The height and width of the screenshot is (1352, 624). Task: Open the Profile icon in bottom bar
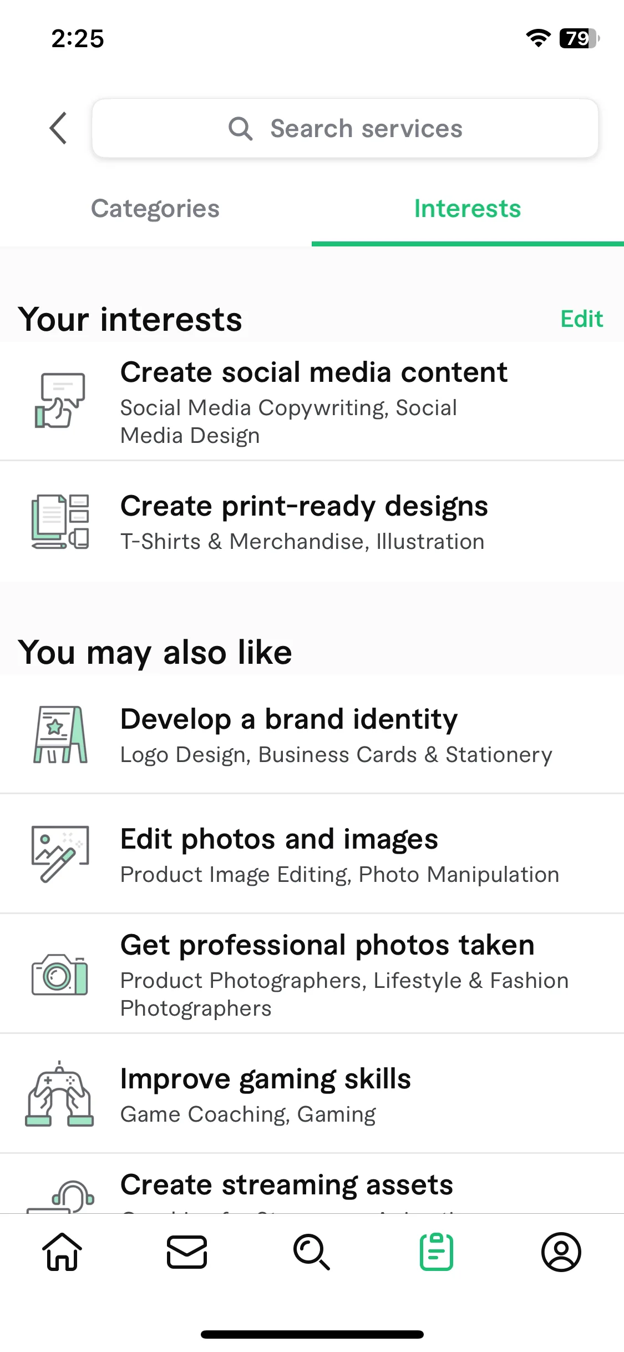point(561,1252)
